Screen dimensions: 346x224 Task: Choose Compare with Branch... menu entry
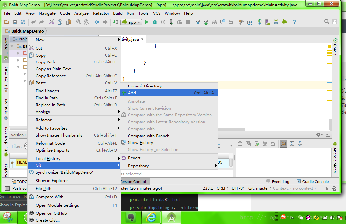pos(169,136)
